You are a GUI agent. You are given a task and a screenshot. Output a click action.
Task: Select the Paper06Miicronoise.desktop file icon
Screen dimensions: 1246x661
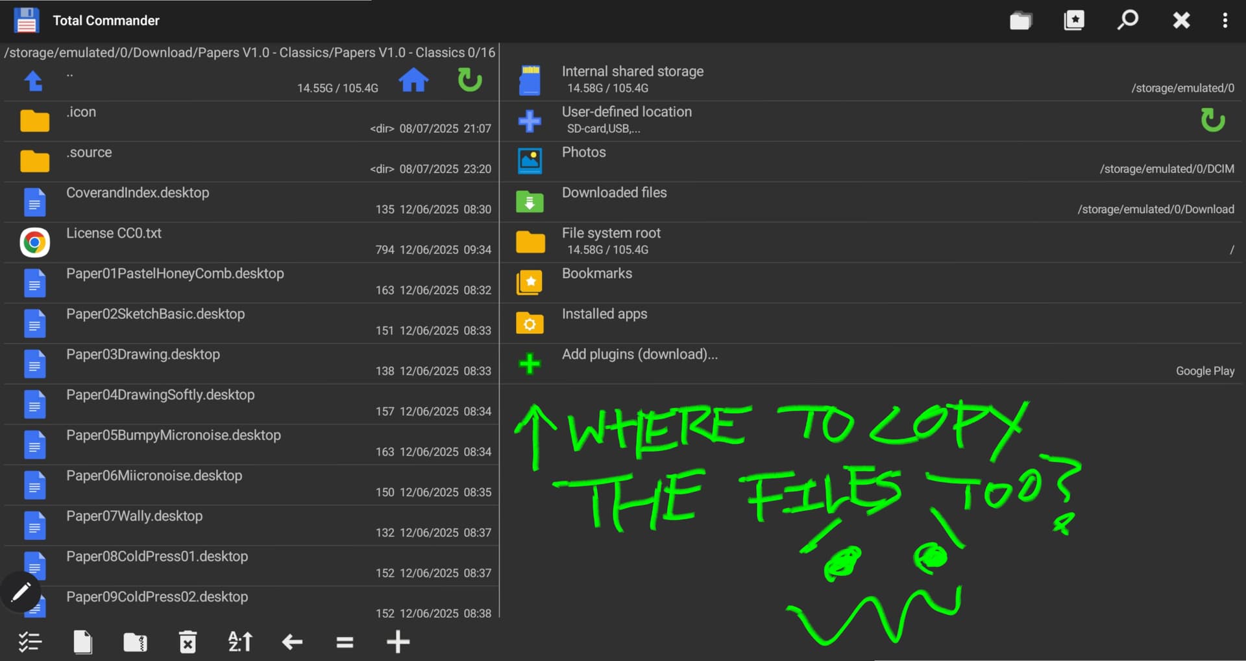[34, 485]
